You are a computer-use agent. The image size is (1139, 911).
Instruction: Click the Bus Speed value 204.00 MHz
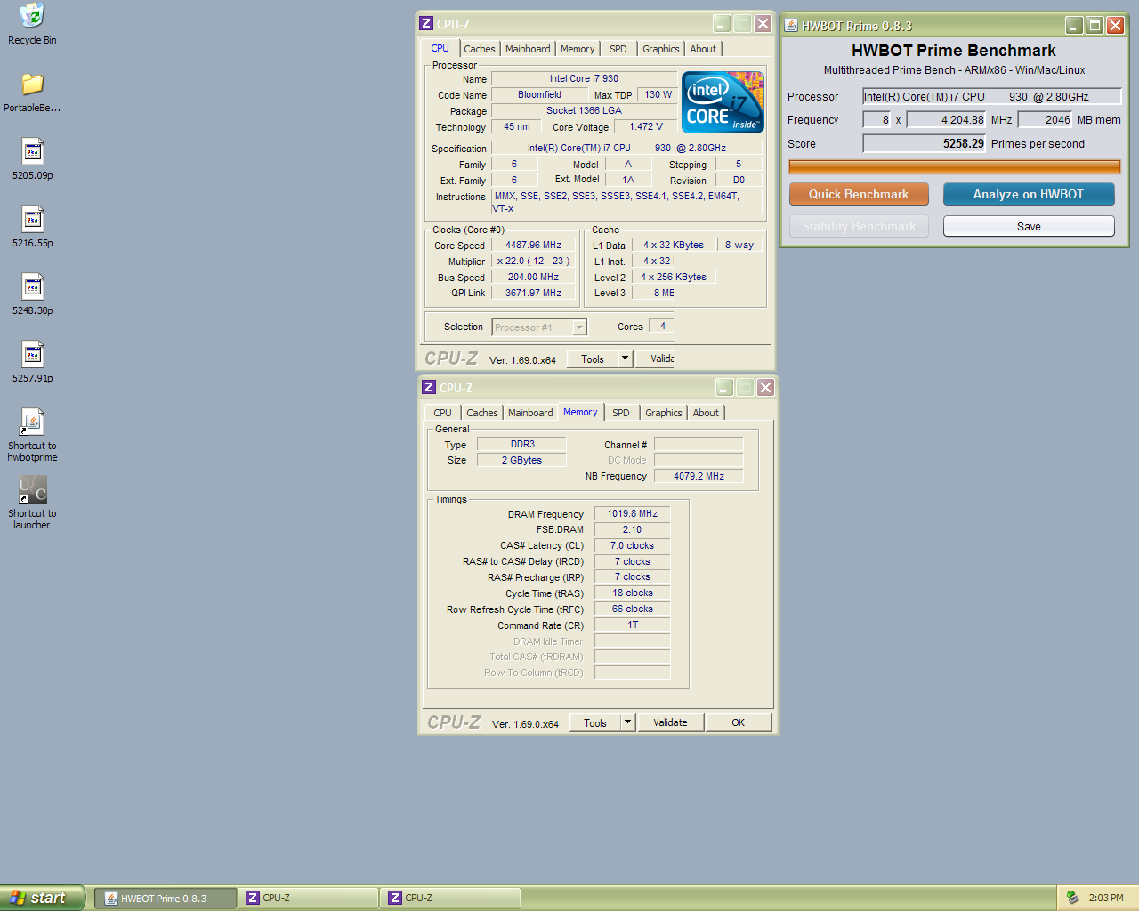pos(534,277)
